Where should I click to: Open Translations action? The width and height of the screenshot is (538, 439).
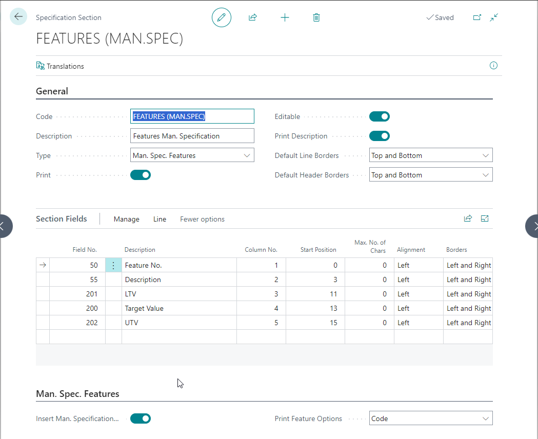[60, 66]
